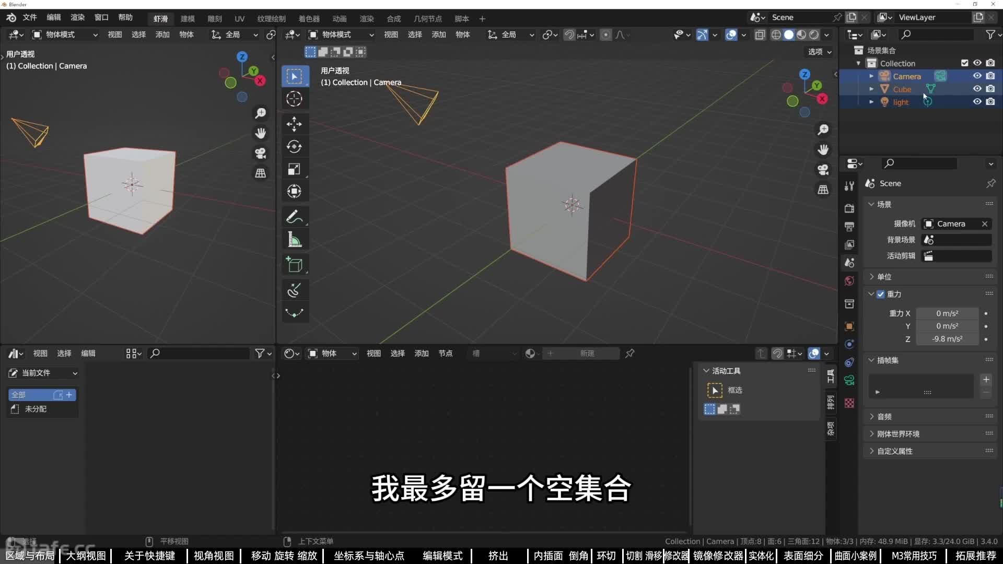
Task: Toggle proportional editing in main viewport header
Action: pos(605,35)
